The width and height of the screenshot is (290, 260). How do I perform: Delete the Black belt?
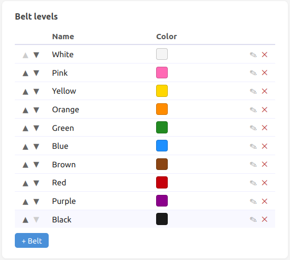point(265,219)
